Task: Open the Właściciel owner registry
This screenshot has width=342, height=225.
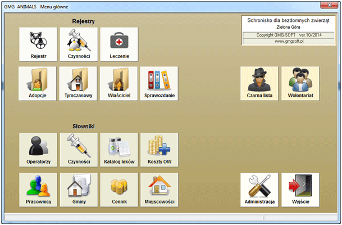Action: [119, 84]
